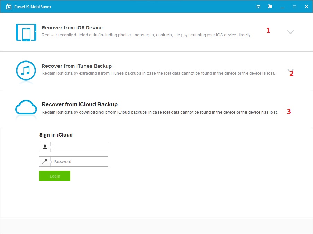Screen dimensions: 313x234
Task: Focus the iCloud username input field
Action: coord(80,147)
